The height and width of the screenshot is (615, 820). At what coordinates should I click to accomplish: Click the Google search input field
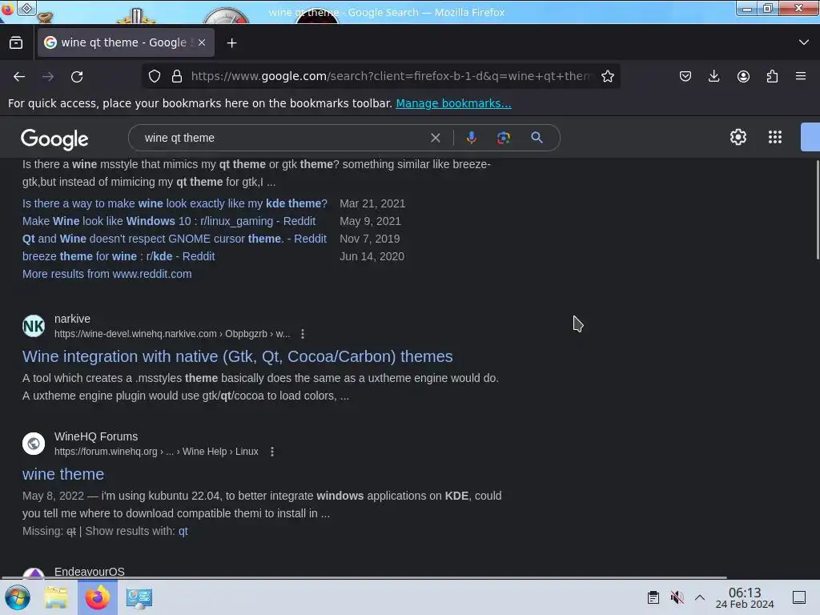(283, 138)
